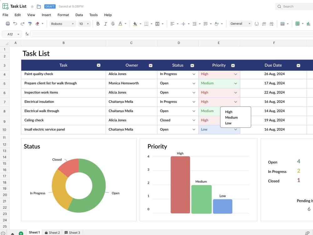Image resolution: width=313 pixels, height=235 pixels.
Task: Click the select-all corner cell
Action: [x=5, y=43]
